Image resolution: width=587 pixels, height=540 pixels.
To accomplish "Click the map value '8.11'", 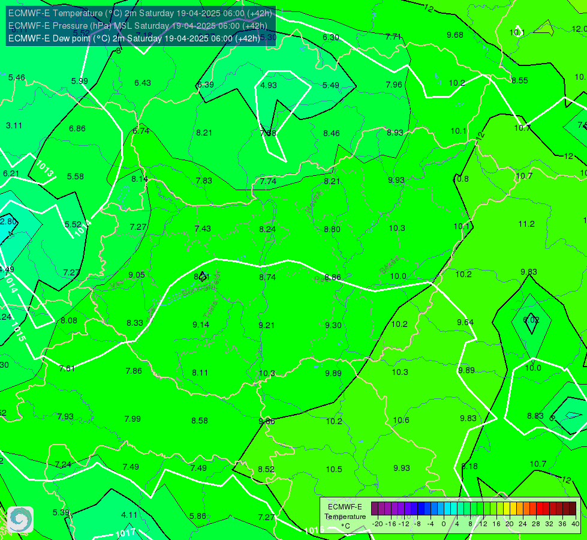I will point(200,373).
